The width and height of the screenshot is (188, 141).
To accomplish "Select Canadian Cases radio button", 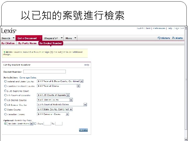I will pos(5,114).
